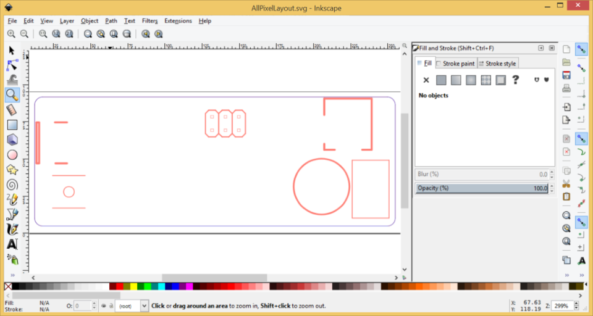Click the palette remove-color X swatch
This screenshot has height=316, width=593.
click(x=7, y=286)
